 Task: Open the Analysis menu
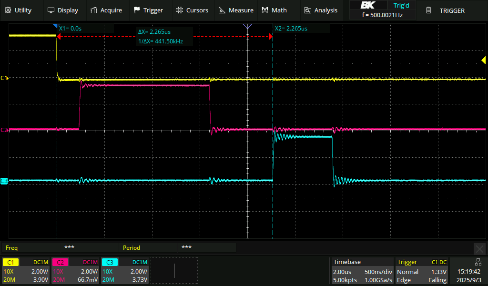(321, 10)
